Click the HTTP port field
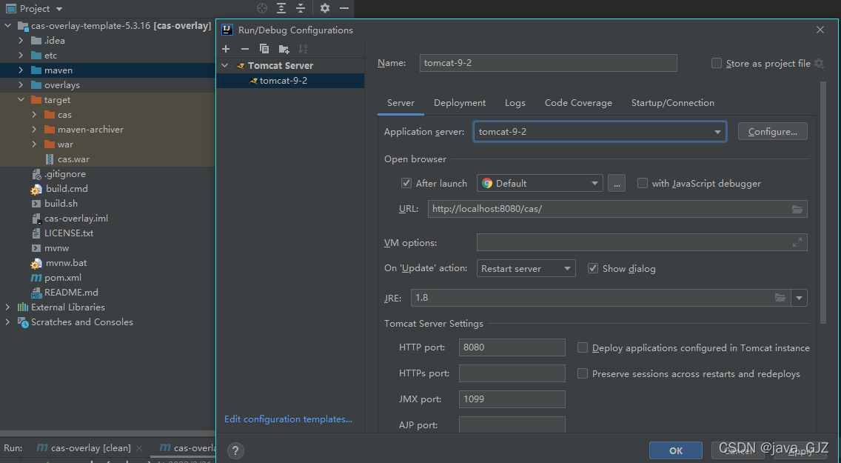 512,347
